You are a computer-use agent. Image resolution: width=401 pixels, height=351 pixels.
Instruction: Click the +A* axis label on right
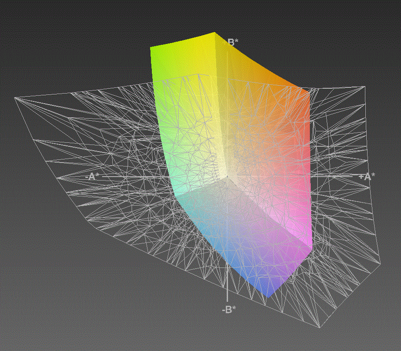(x=367, y=177)
